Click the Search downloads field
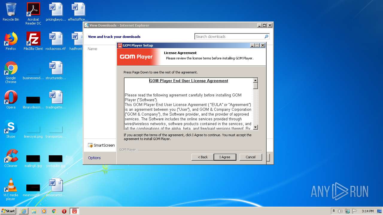 pos(229,36)
